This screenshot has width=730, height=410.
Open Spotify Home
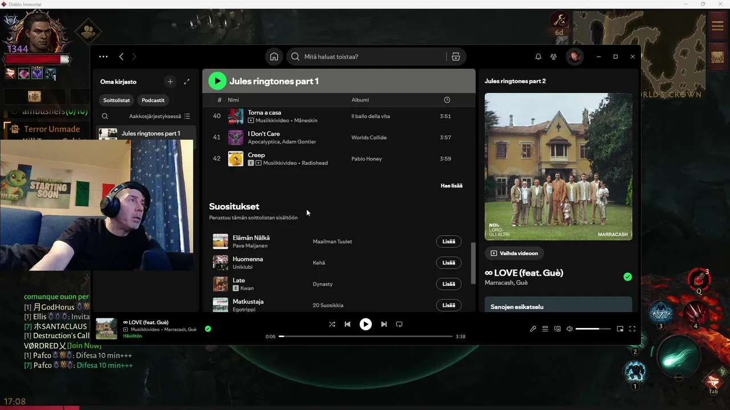click(x=274, y=56)
